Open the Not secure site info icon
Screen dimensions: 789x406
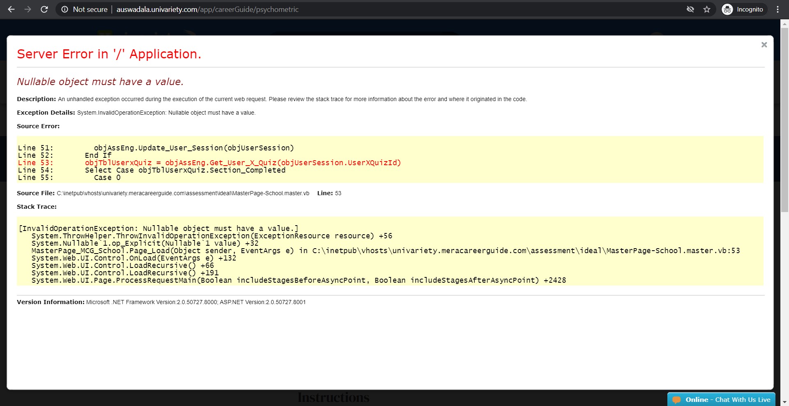point(65,9)
